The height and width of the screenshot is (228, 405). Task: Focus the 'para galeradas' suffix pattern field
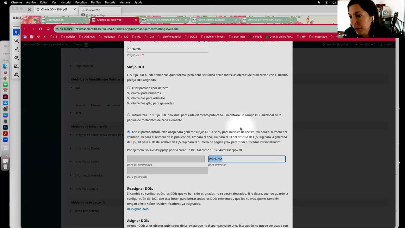point(167,171)
